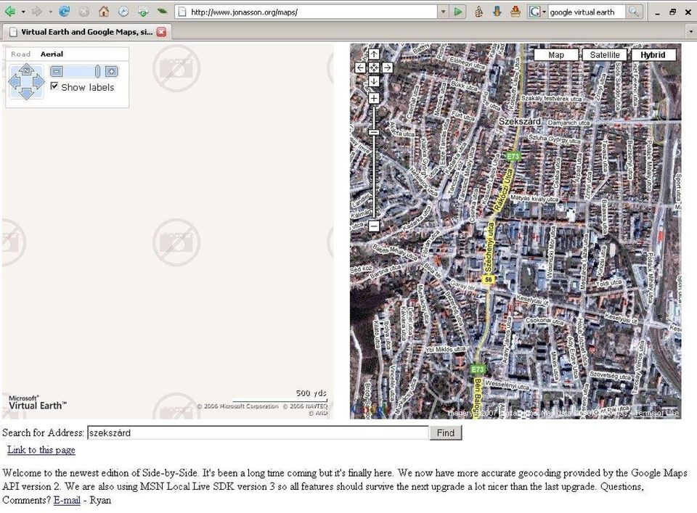
Task: Open the Link to this page link
Action: [41, 450]
